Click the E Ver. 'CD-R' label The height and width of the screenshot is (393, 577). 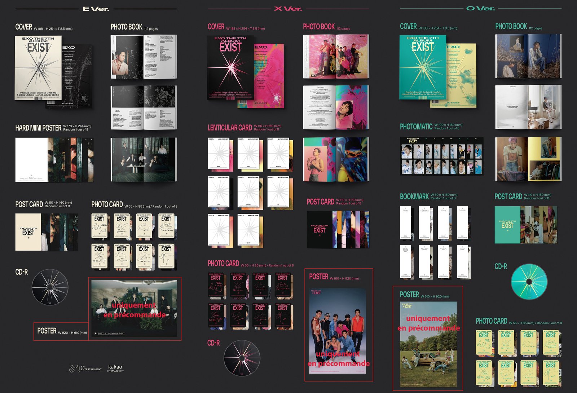[x=22, y=272]
